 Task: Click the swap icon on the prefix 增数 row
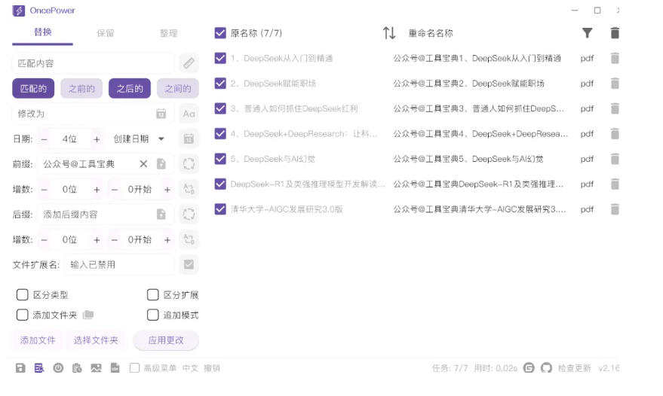pyautogui.click(x=189, y=189)
